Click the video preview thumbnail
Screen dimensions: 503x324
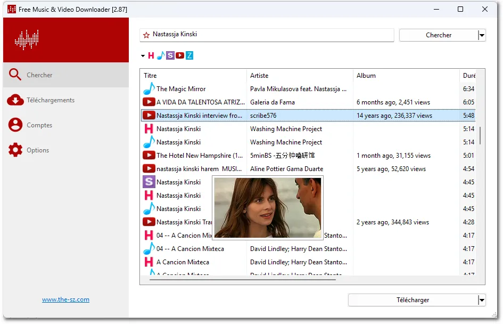pyautogui.click(x=268, y=208)
